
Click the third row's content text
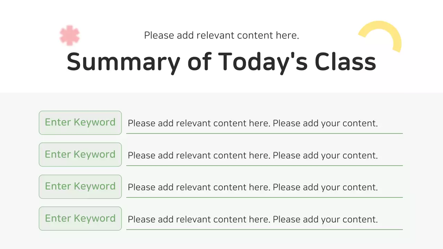pos(252,187)
